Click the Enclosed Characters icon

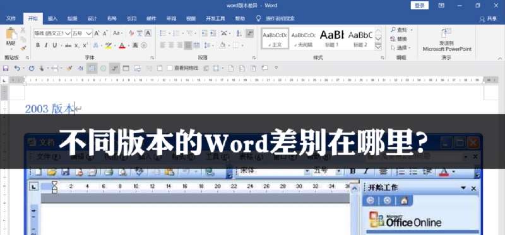click(x=144, y=45)
